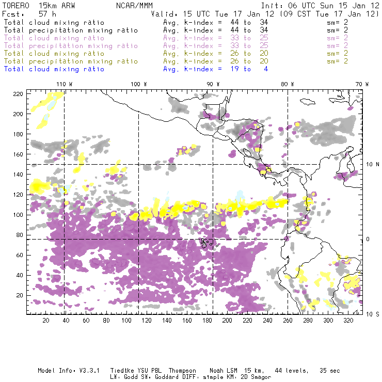Click the "0" equator latitude label
This screenshot has width=382, height=382.
pos(368,239)
